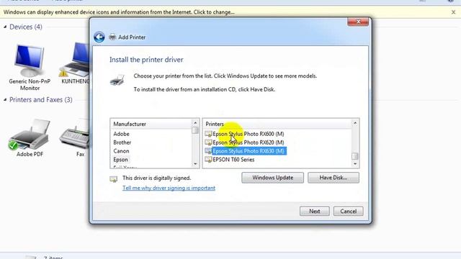Click the enhanced device icons information message

click(x=119, y=12)
